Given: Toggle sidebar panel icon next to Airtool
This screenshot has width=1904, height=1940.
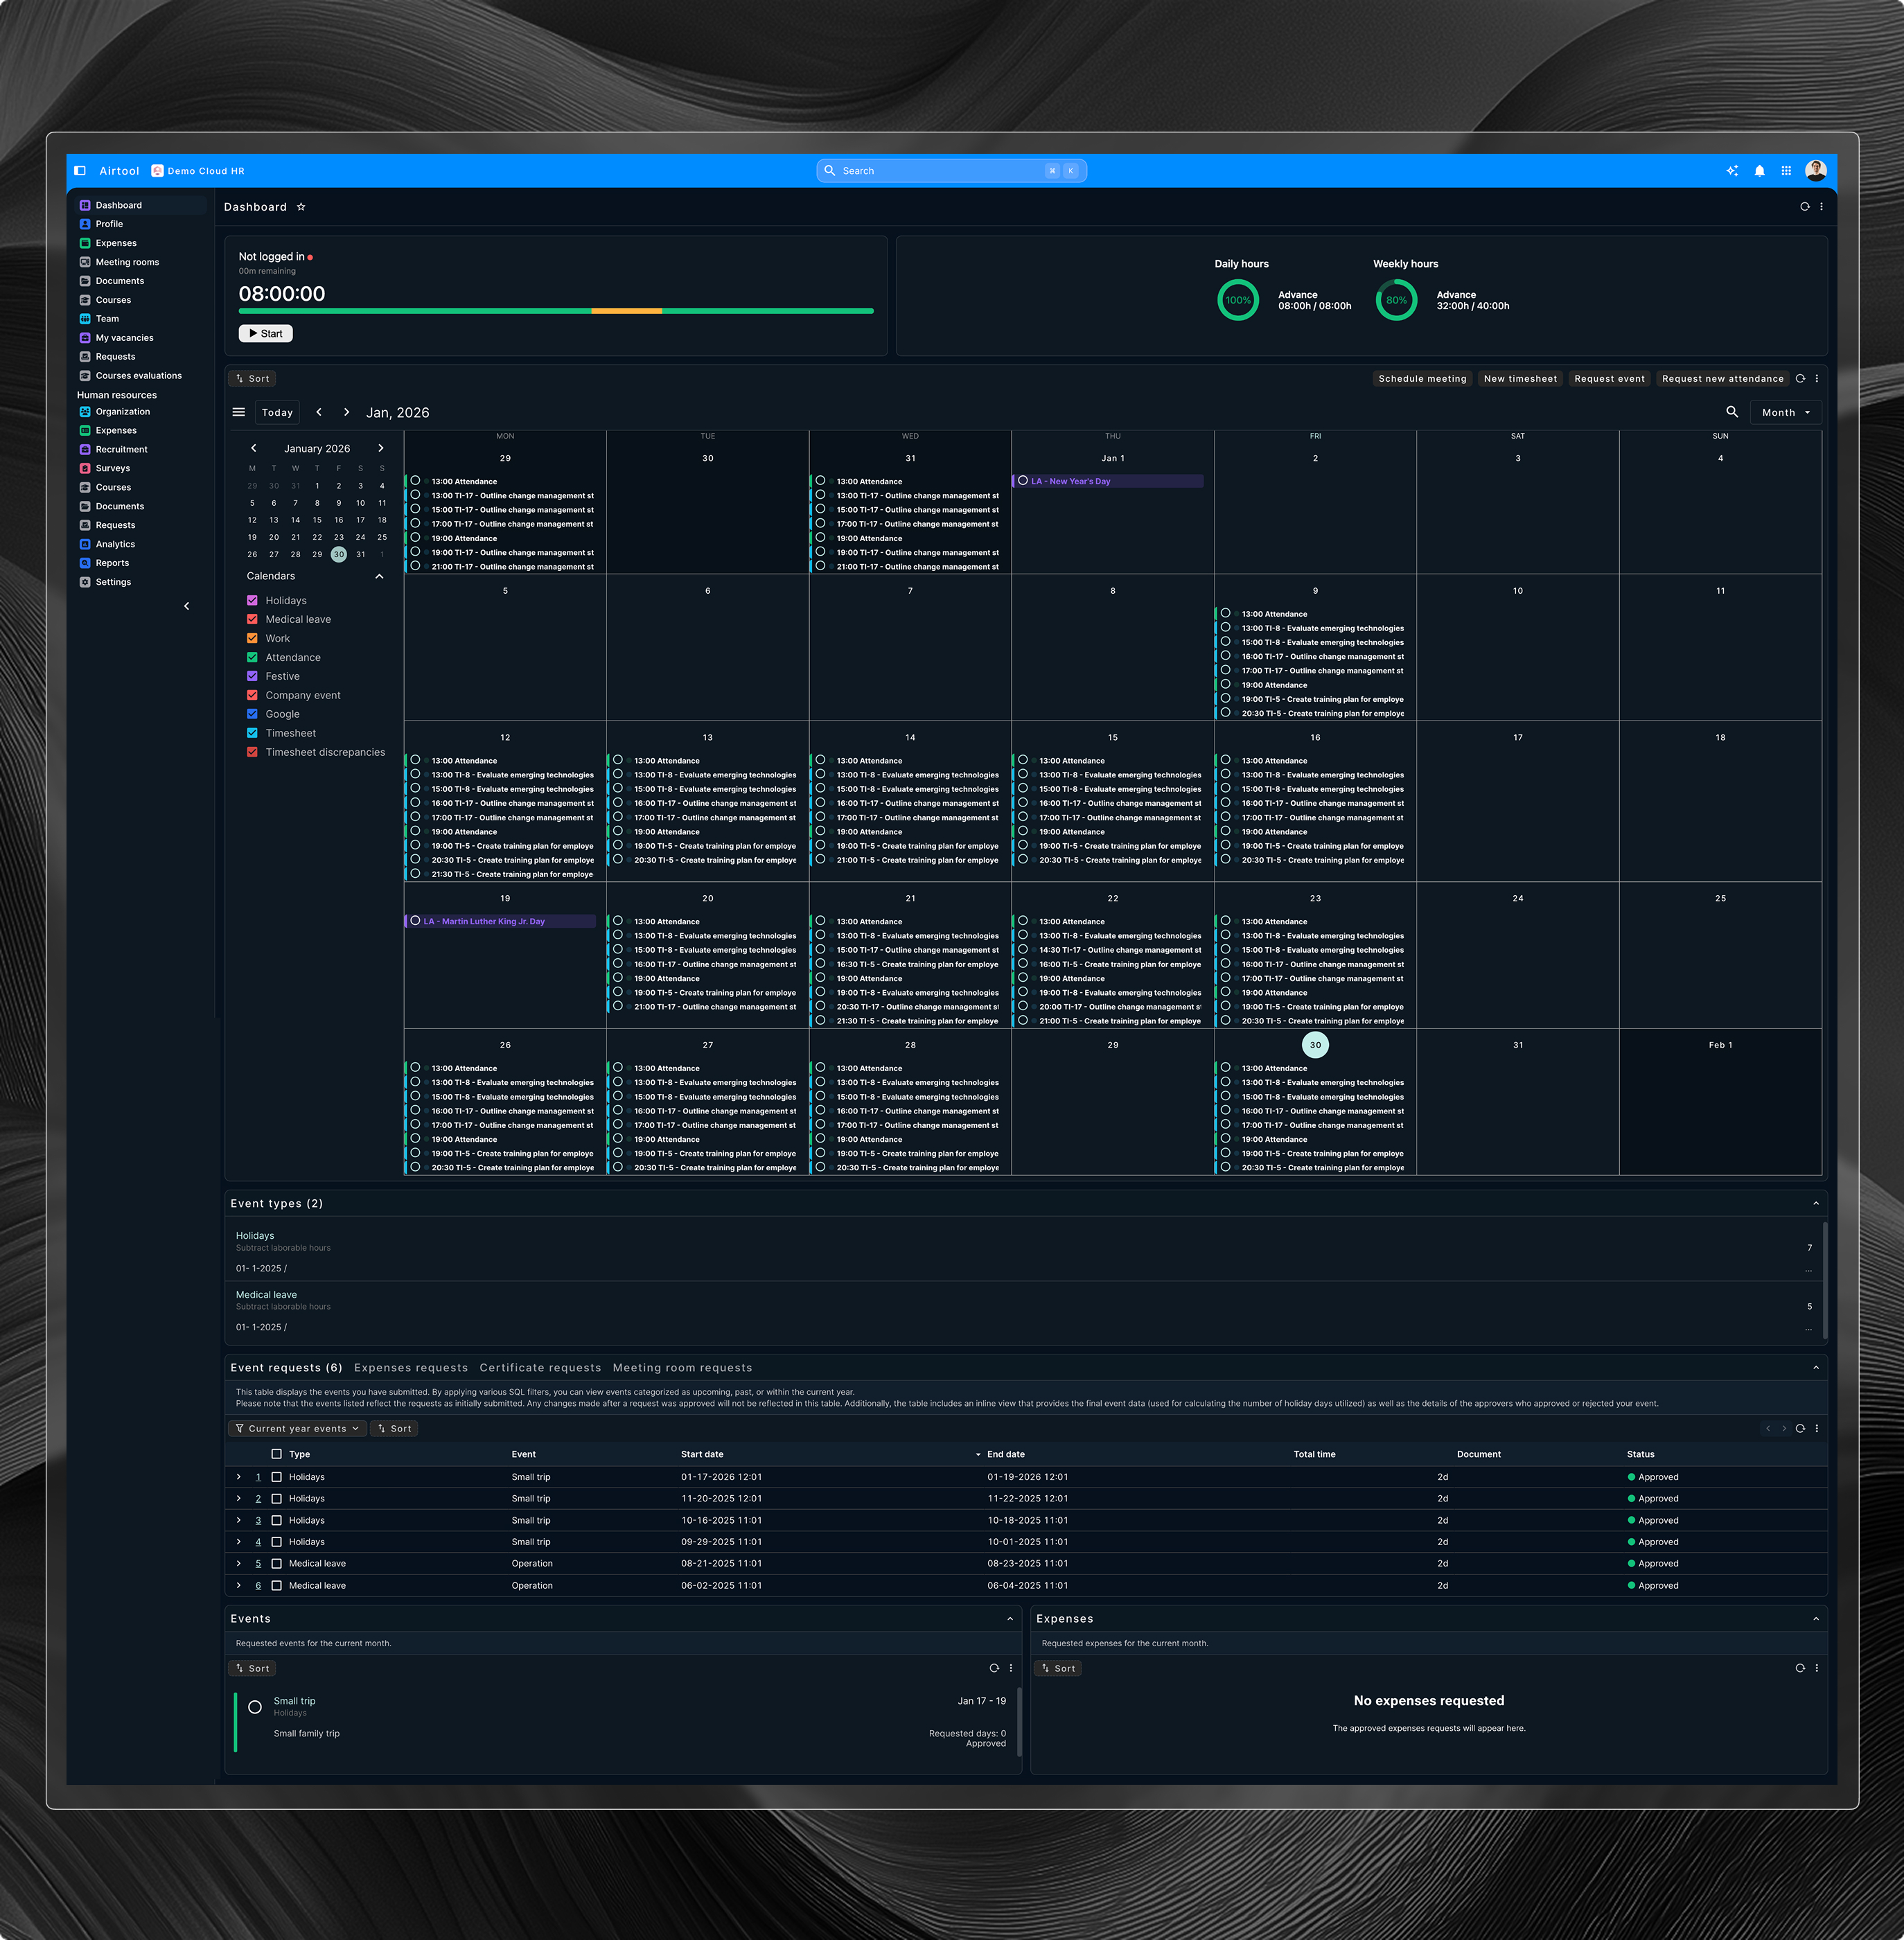Looking at the screenshot, I should [80, 171].
